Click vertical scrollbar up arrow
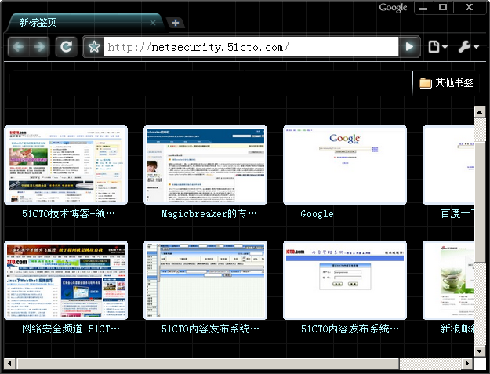This screenshot has width=490, height=374. [x=479, y=112]
